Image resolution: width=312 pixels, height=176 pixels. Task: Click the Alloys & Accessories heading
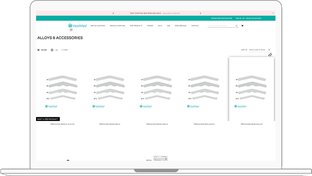tap(60, 38)
